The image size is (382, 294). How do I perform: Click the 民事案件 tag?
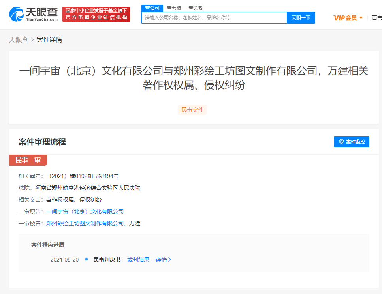point(192,110)
